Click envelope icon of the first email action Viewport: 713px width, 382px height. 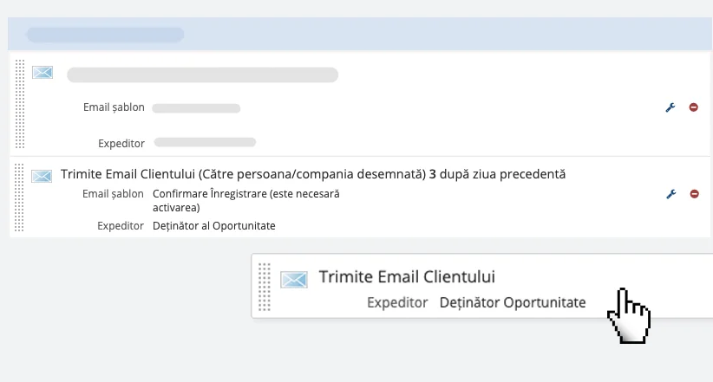(x=43, y=72)
